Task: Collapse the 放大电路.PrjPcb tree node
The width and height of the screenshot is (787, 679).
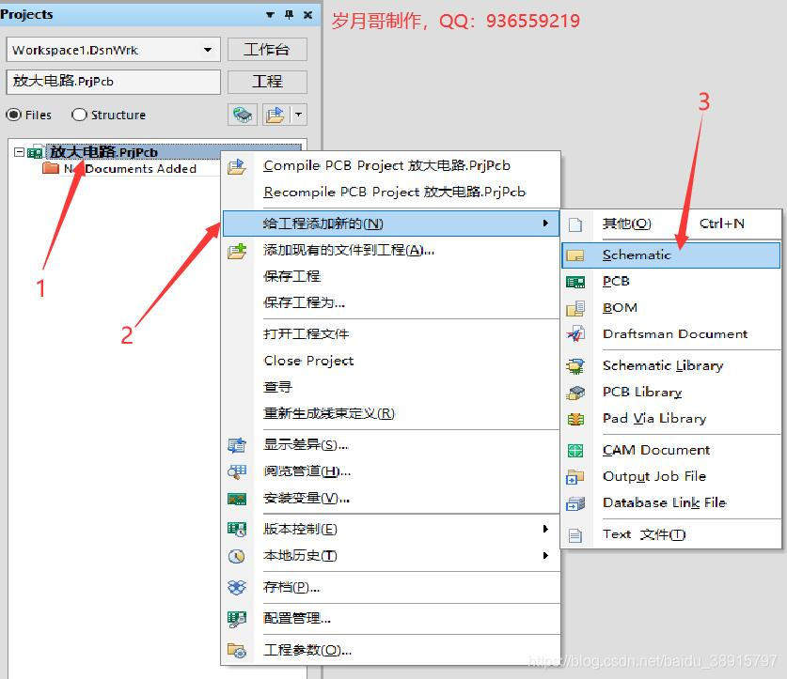Action: coord(20,152)
